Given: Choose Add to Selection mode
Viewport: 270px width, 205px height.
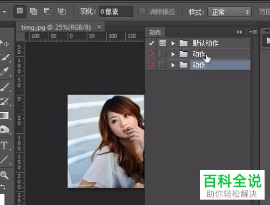Looking at the screenshot, I should [33, 11].
